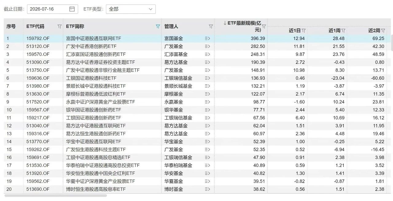Select 广发中证港股通非银行金融主题ETF name
This screenshot has height=201, width=393.
point(103,70)
